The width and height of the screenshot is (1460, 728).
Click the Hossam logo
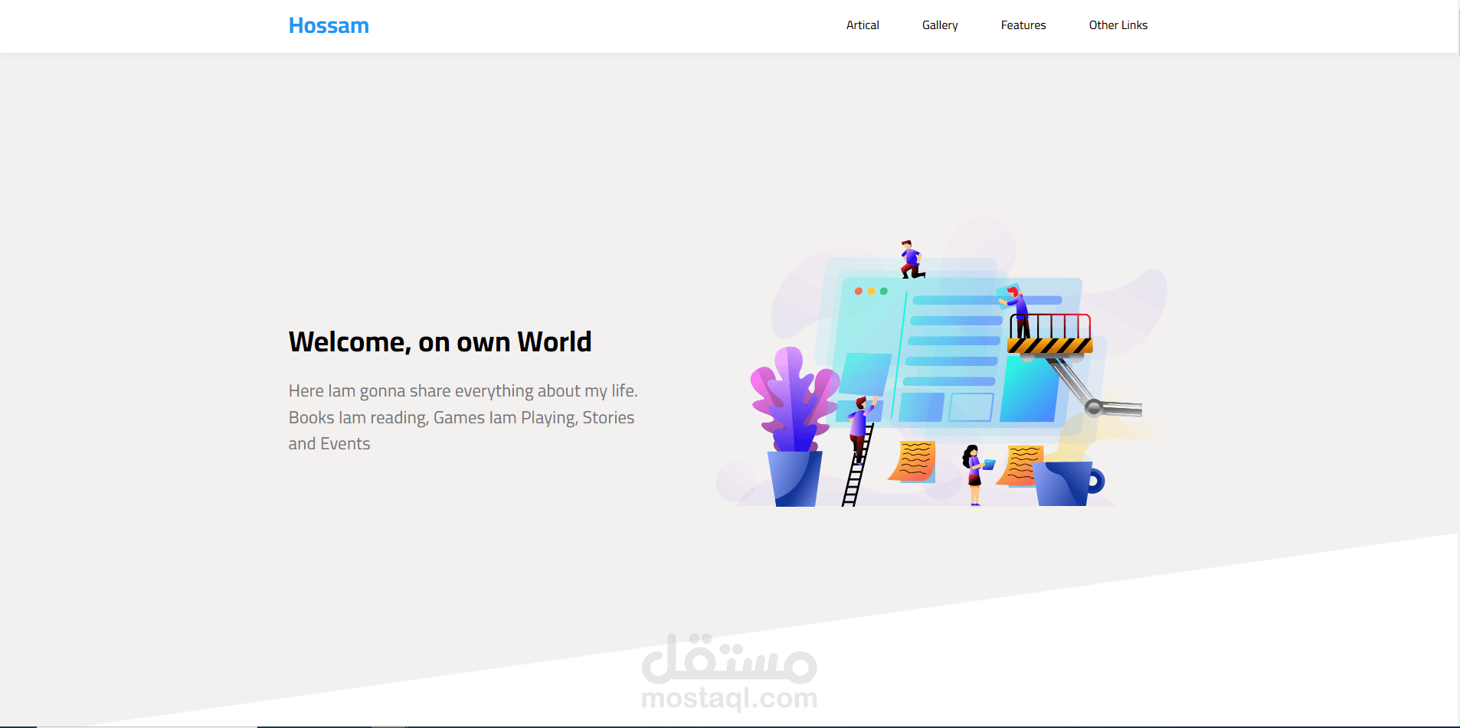pyautogui.click(x=329, y=26)
